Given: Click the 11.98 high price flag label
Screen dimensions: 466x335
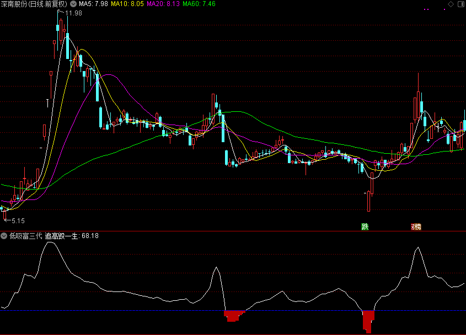Looking at the screenshot, I should point(73,13).
